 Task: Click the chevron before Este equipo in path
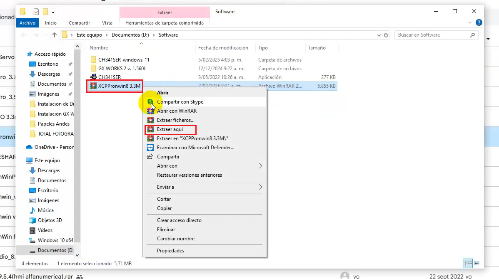click(72, 35)
